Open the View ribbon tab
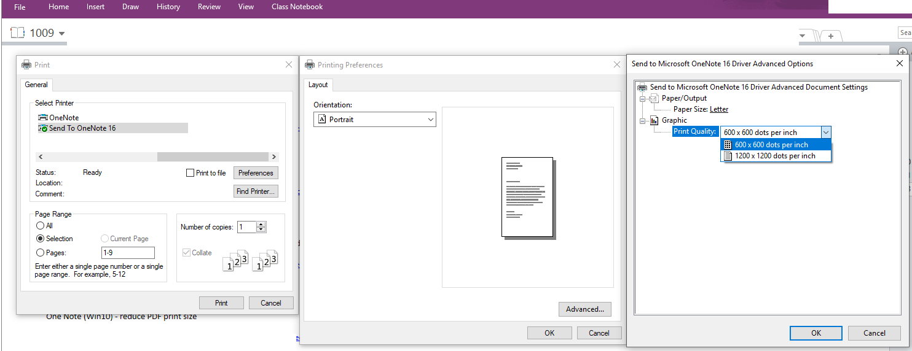912x351 pixels. (246, 7)
